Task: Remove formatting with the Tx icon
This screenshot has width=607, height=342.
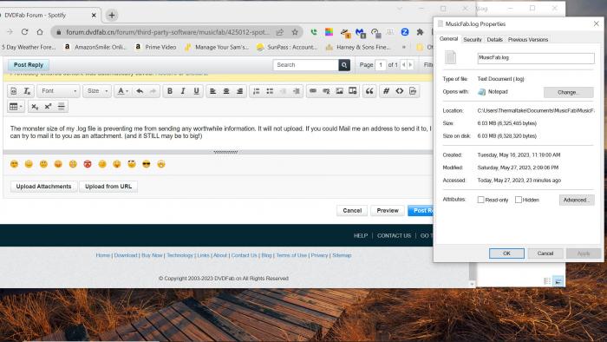Action: click(x=27, y=91)
